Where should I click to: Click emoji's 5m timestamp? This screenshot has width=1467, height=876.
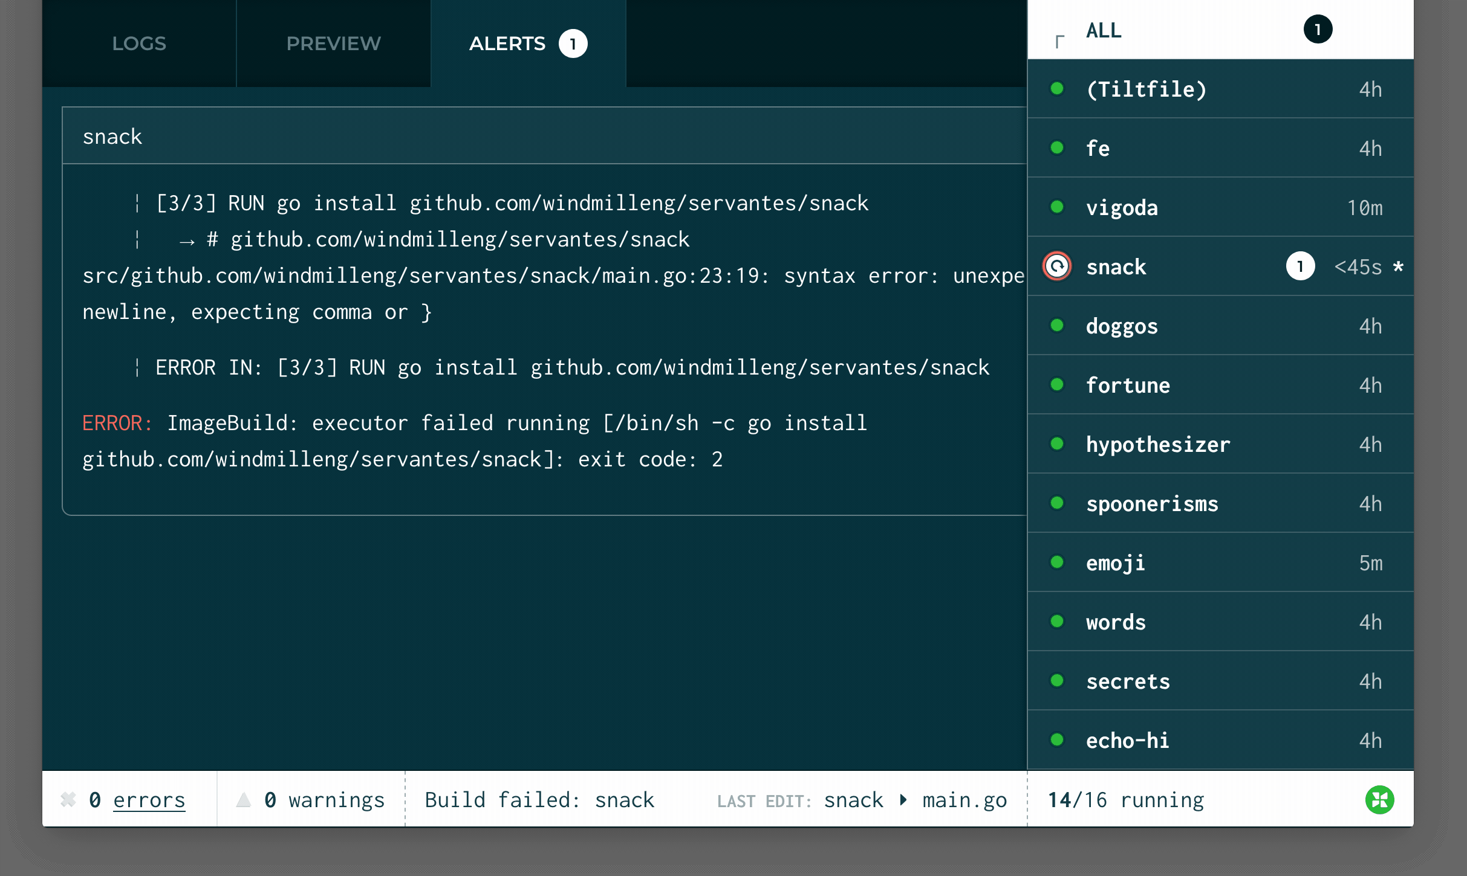click(x=1371, y=562)
